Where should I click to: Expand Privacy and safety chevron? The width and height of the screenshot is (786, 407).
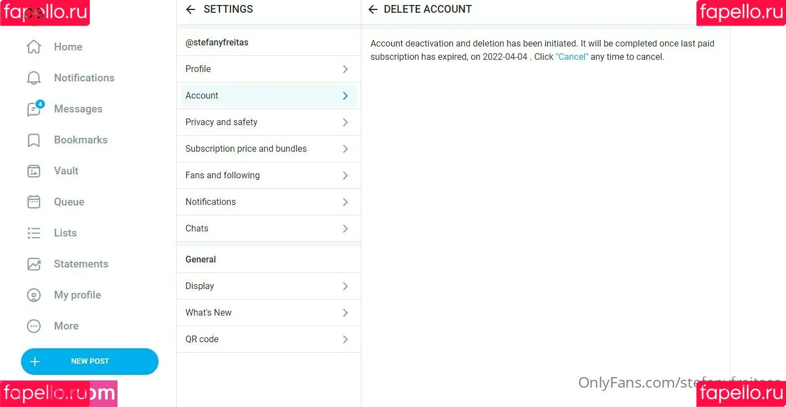tap(345, 122)
